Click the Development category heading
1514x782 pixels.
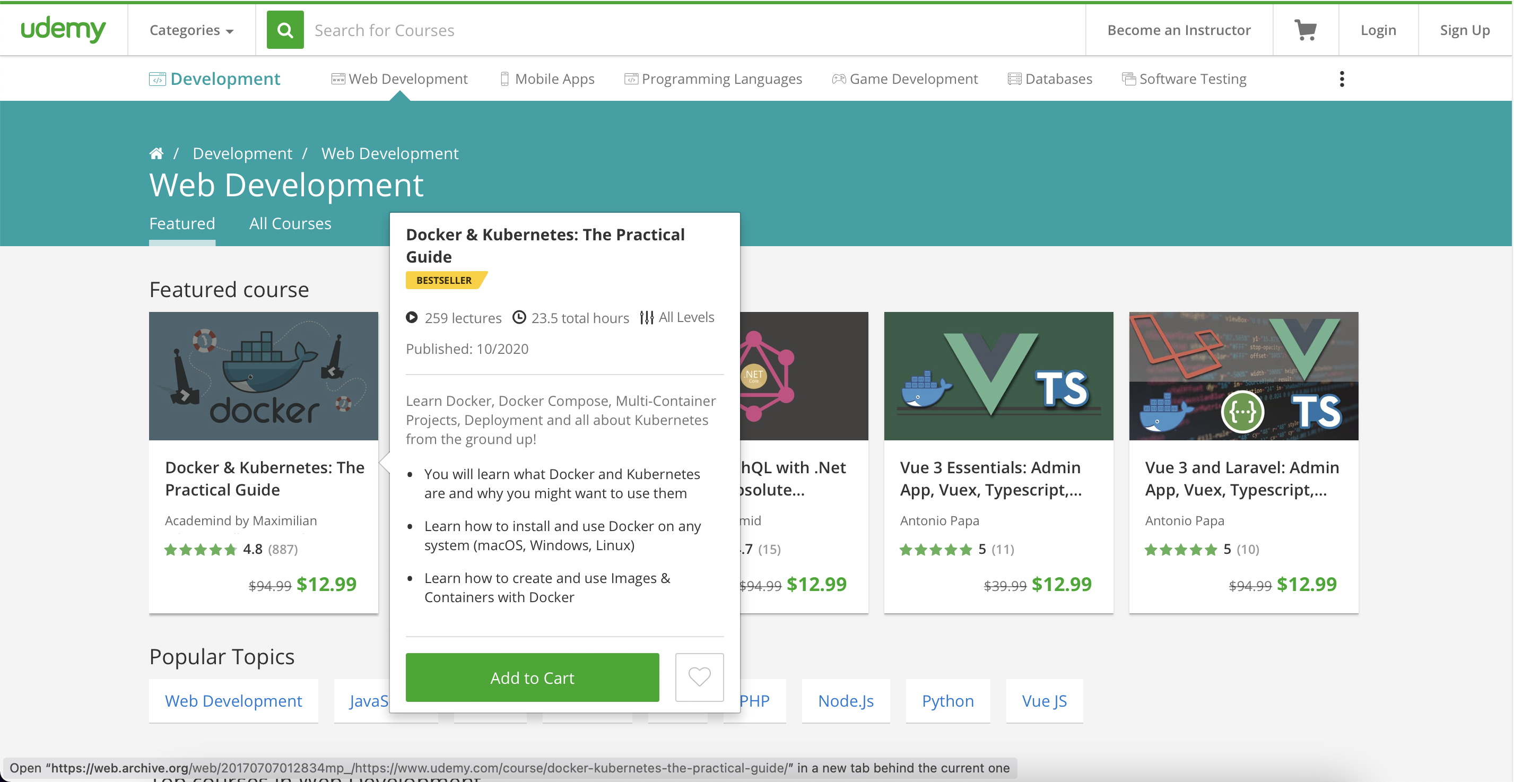tap(214, 79)
